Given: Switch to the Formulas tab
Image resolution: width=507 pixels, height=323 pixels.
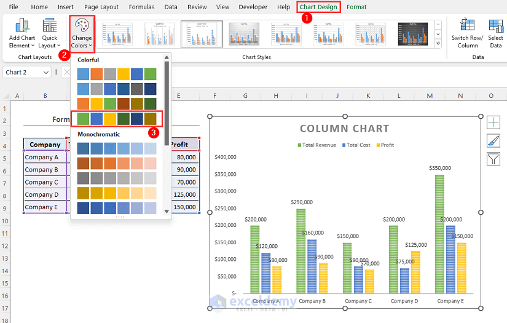Looking at the screenshot, I should coord(141,7).
